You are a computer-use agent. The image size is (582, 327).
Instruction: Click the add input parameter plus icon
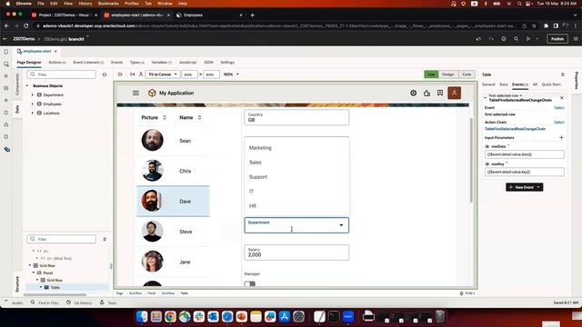point(561,137)
